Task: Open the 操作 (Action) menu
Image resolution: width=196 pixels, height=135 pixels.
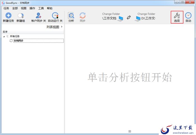Action: coord(32,8)
